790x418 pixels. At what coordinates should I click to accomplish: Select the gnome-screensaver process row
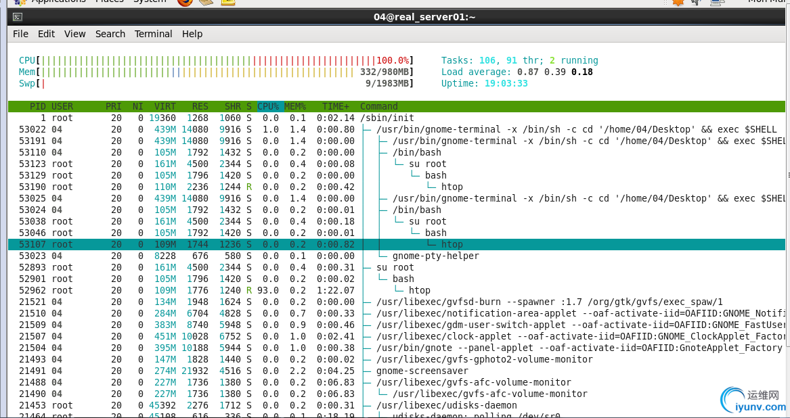pos(397,371)
